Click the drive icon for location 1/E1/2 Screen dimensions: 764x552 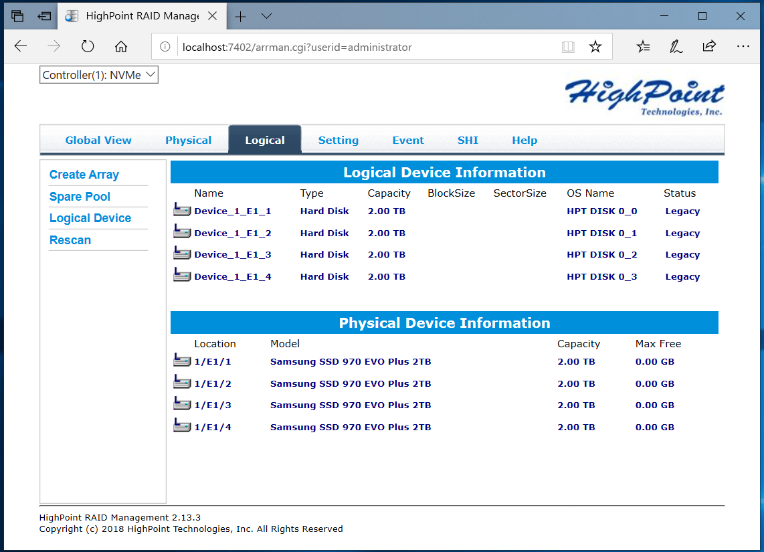[181, 383]
